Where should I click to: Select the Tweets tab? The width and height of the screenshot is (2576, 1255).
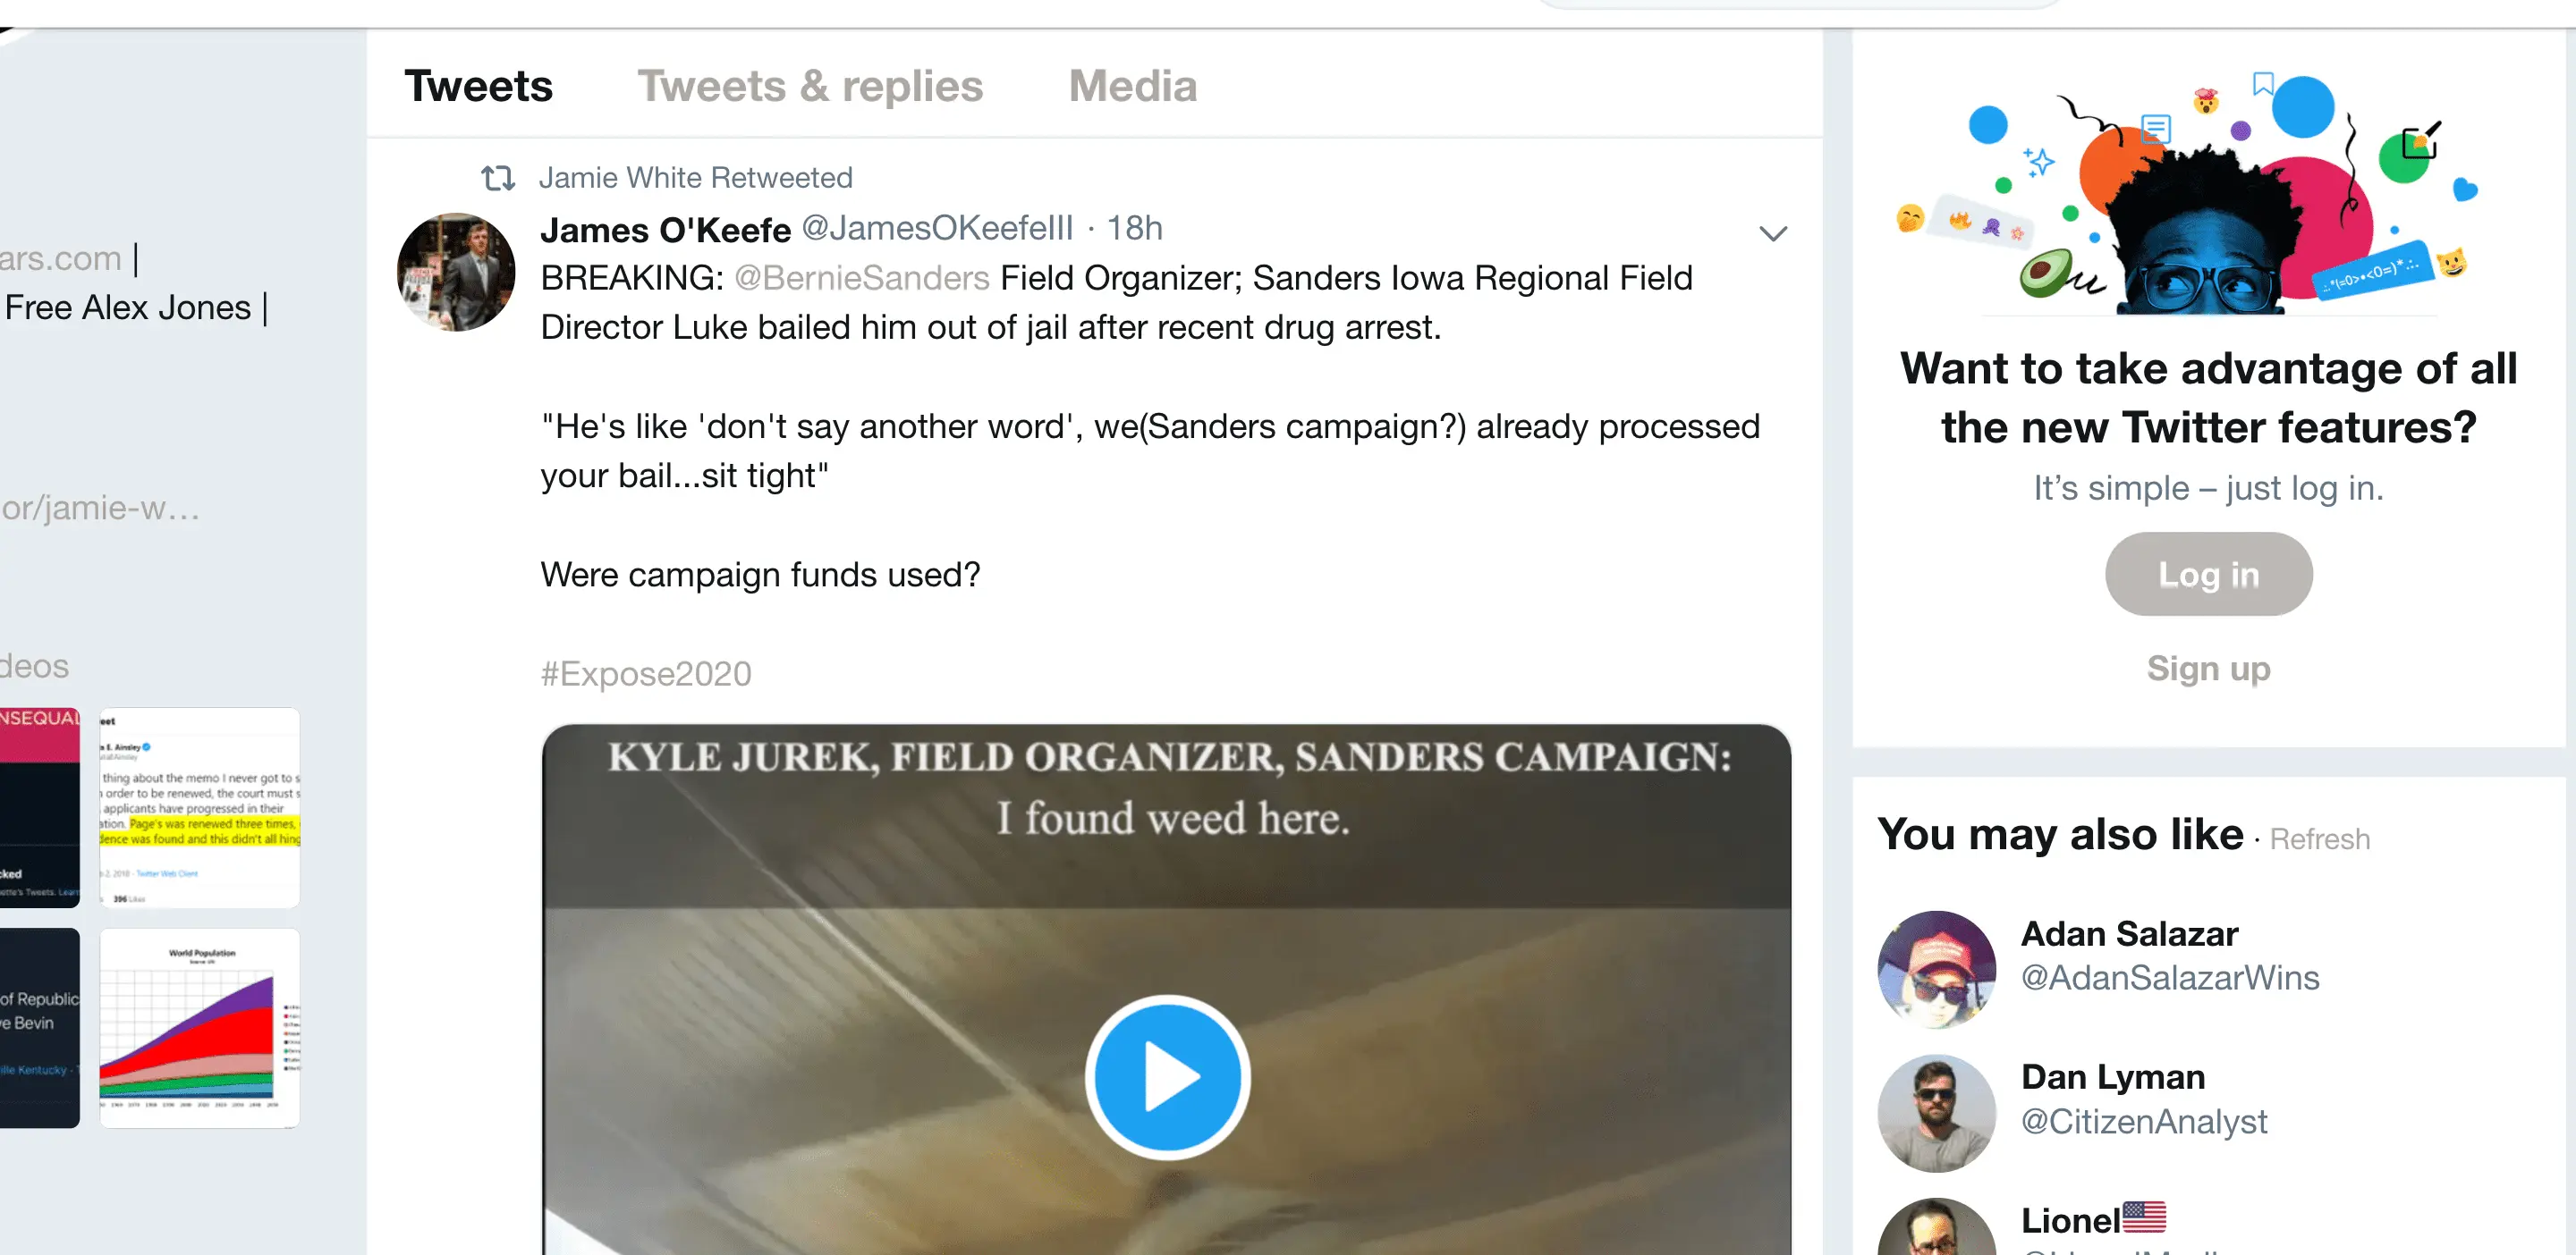pyautogui.click(x=478, y=86)
